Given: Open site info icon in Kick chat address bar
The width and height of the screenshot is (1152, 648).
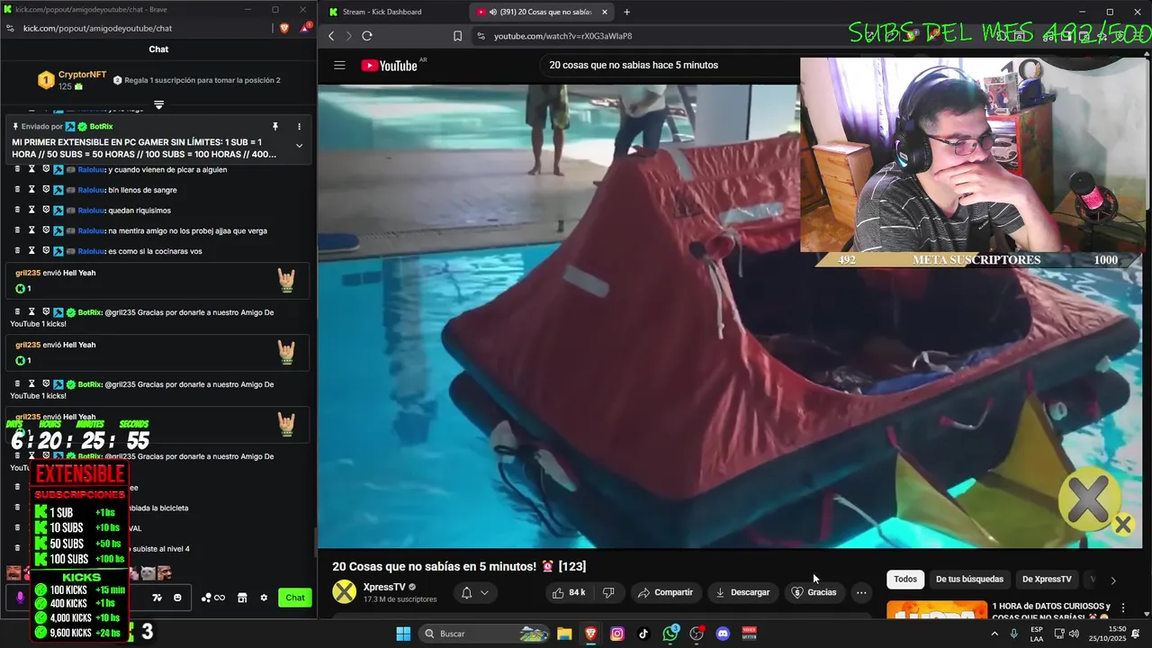Looking at the screenshot, I should point(10,28).
